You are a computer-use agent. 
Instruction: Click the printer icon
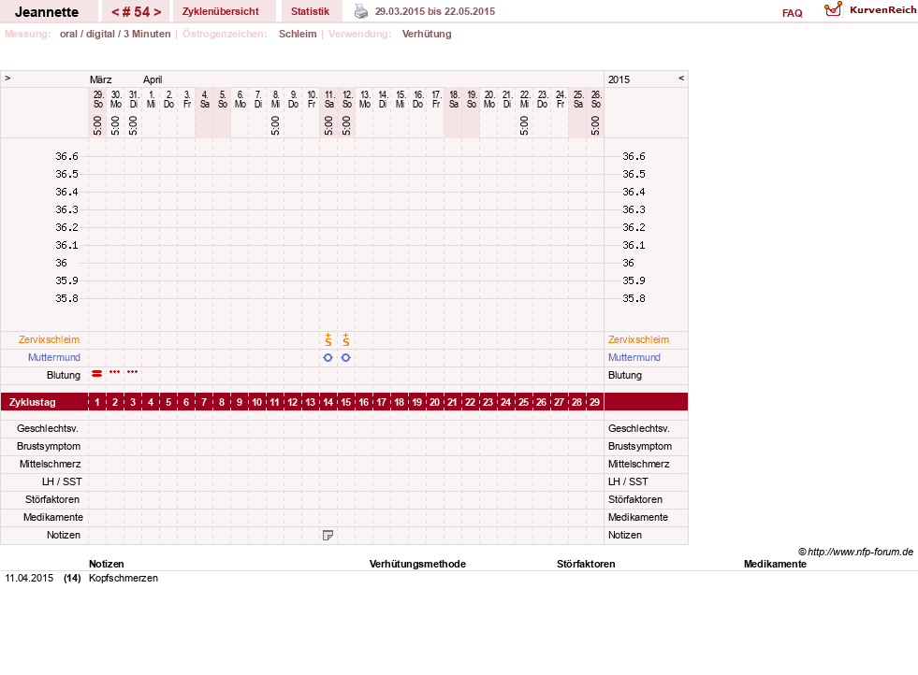click(x=361, y=12)
